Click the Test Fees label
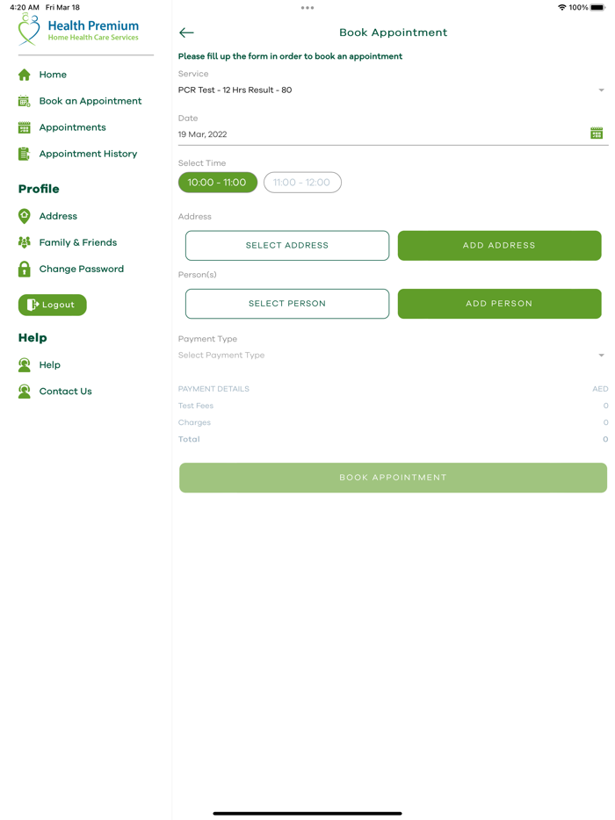Image resolution: width=615 pixels, height=820 pixels. (196, 406)
